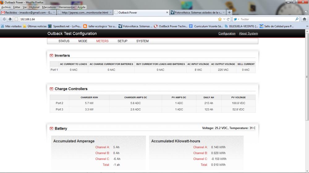Click the search magnifier icon
Screen dimensions: 309x173
tap(297, 19)
